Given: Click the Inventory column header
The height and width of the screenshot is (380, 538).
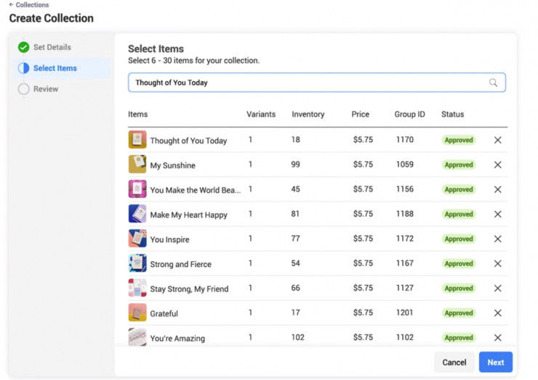Looking at the screenshot, I should pos(308,115).
